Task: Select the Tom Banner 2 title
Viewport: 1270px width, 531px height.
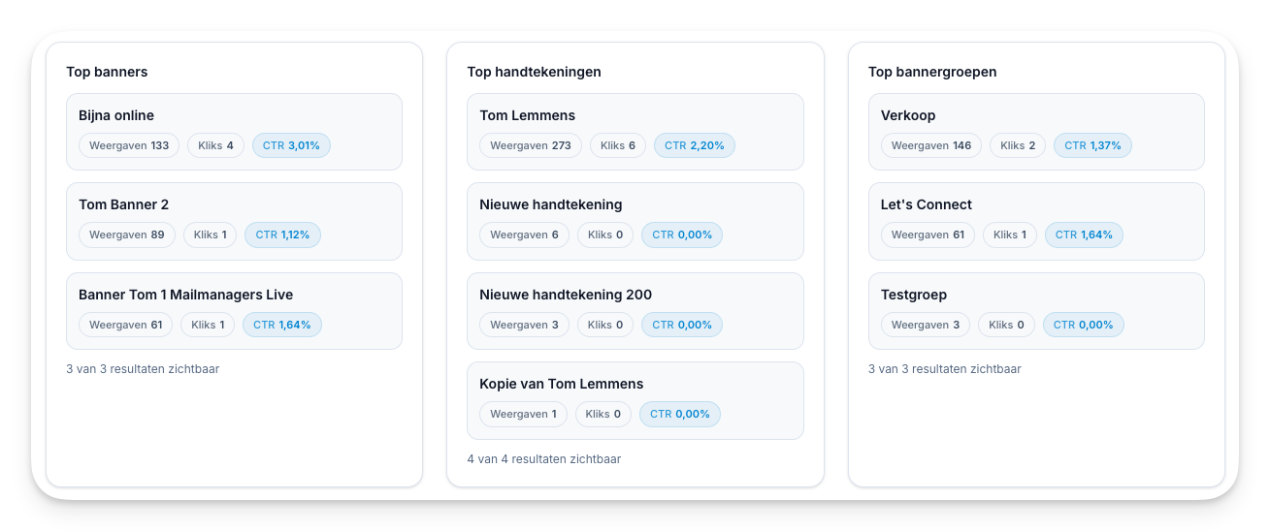Action: click(123, 204)
